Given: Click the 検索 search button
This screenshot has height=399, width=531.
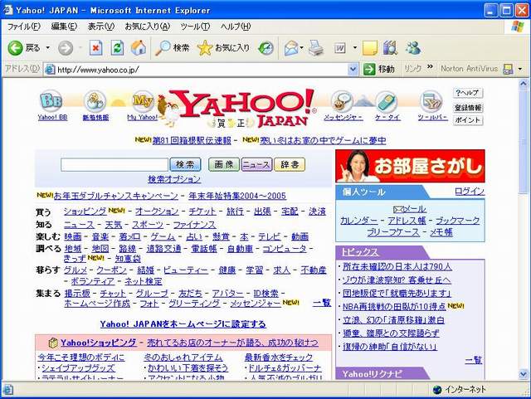Looking at the screenshot, I should tap(185, 164).
